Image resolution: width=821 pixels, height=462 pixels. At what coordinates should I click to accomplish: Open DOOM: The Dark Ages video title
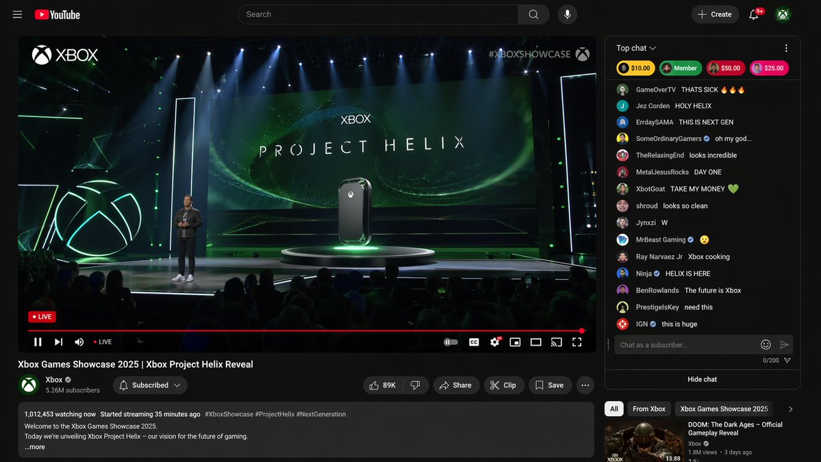click(x=735, y=428)
